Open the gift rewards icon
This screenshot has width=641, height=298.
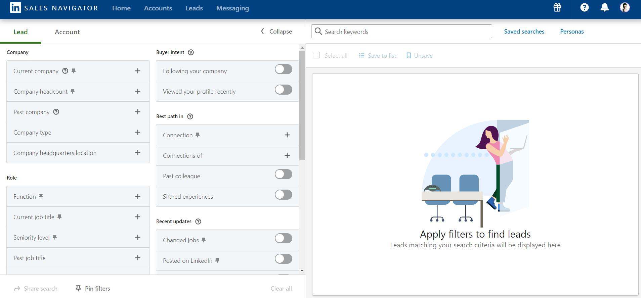(557, 7)
